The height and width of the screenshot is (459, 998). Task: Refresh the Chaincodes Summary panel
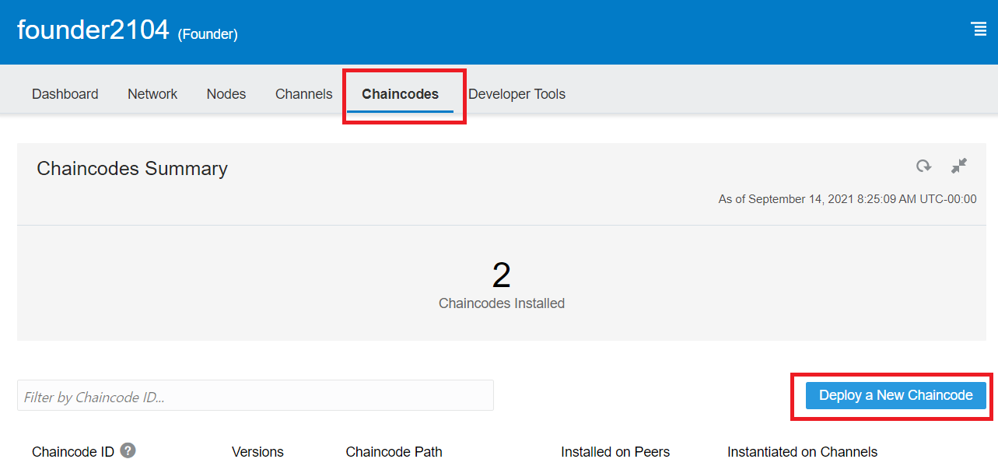click(923, 166)
